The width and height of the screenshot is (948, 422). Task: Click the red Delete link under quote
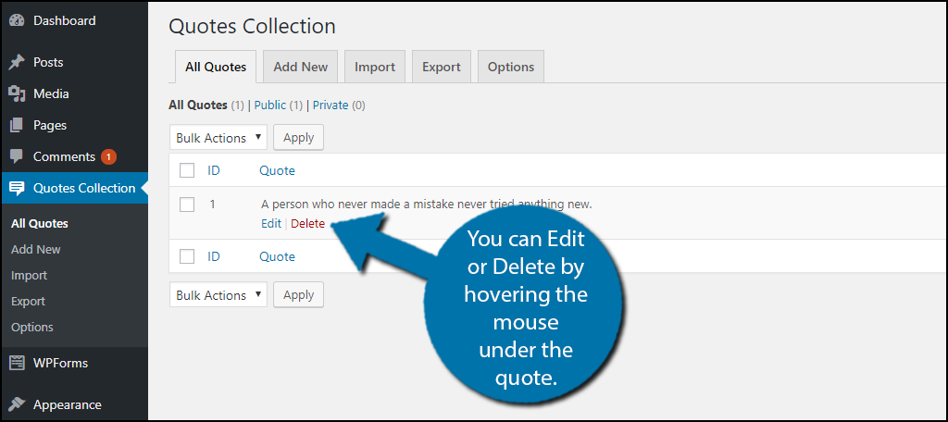click(x=307, y=224)
